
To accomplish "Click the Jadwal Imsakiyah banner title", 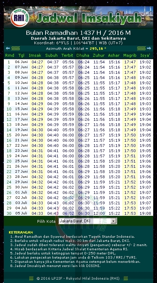I will click(x=89, y=18).
